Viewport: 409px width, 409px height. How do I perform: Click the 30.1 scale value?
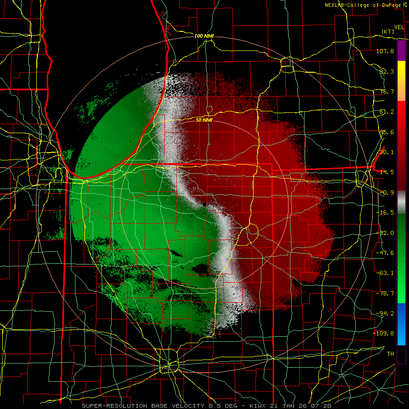coord(387,152)
